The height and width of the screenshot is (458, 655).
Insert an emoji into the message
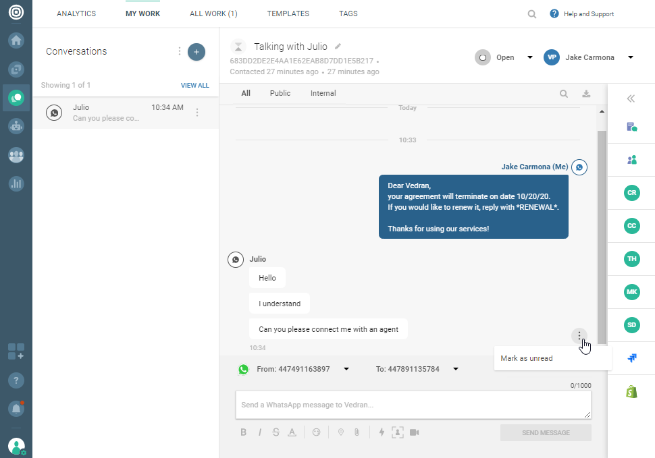316,432
